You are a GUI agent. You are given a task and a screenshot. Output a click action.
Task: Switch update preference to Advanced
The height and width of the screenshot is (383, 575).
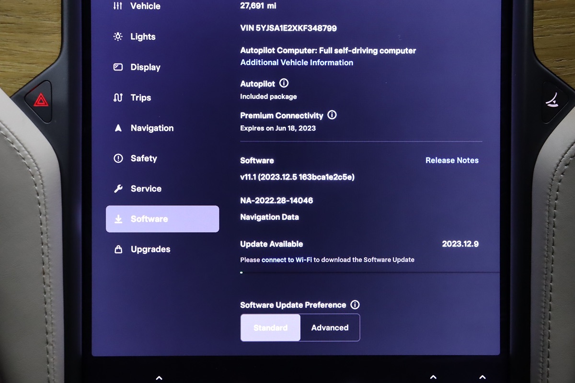tap(330, 327)
